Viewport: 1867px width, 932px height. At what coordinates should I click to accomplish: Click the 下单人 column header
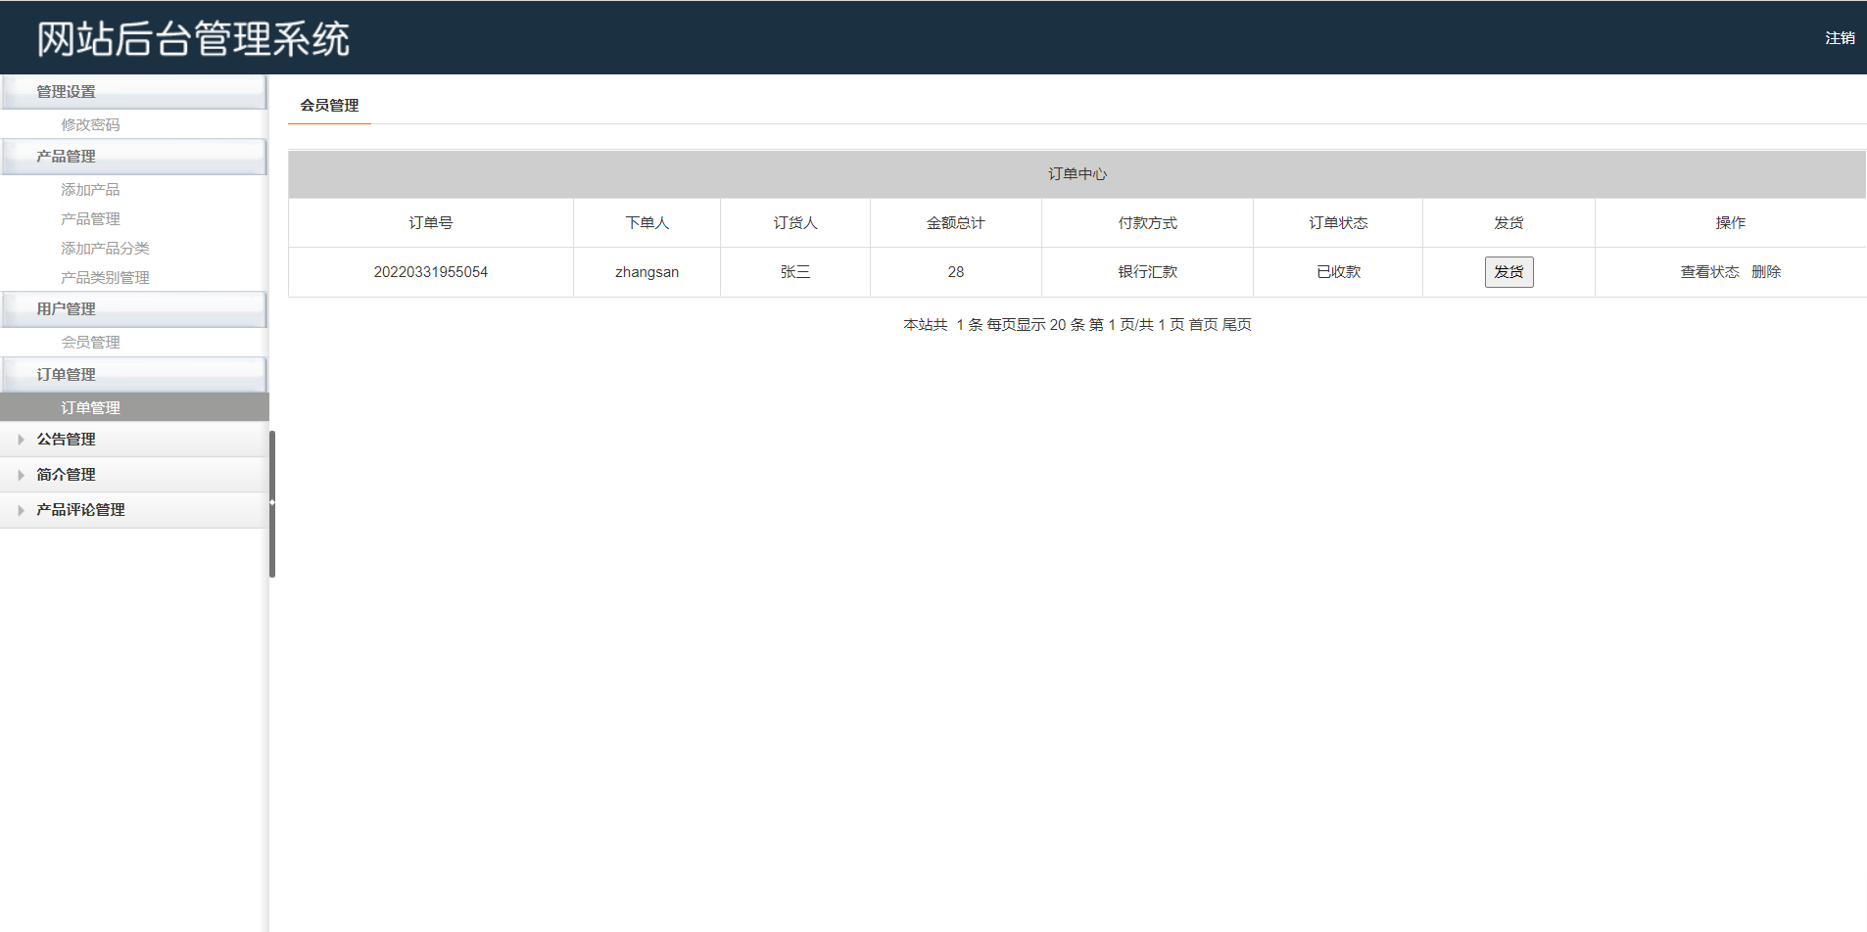click(646, 223)
